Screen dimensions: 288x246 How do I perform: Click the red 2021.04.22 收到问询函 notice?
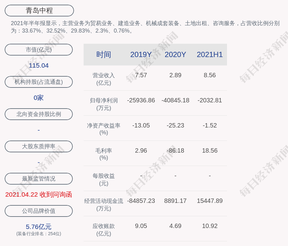39,195
